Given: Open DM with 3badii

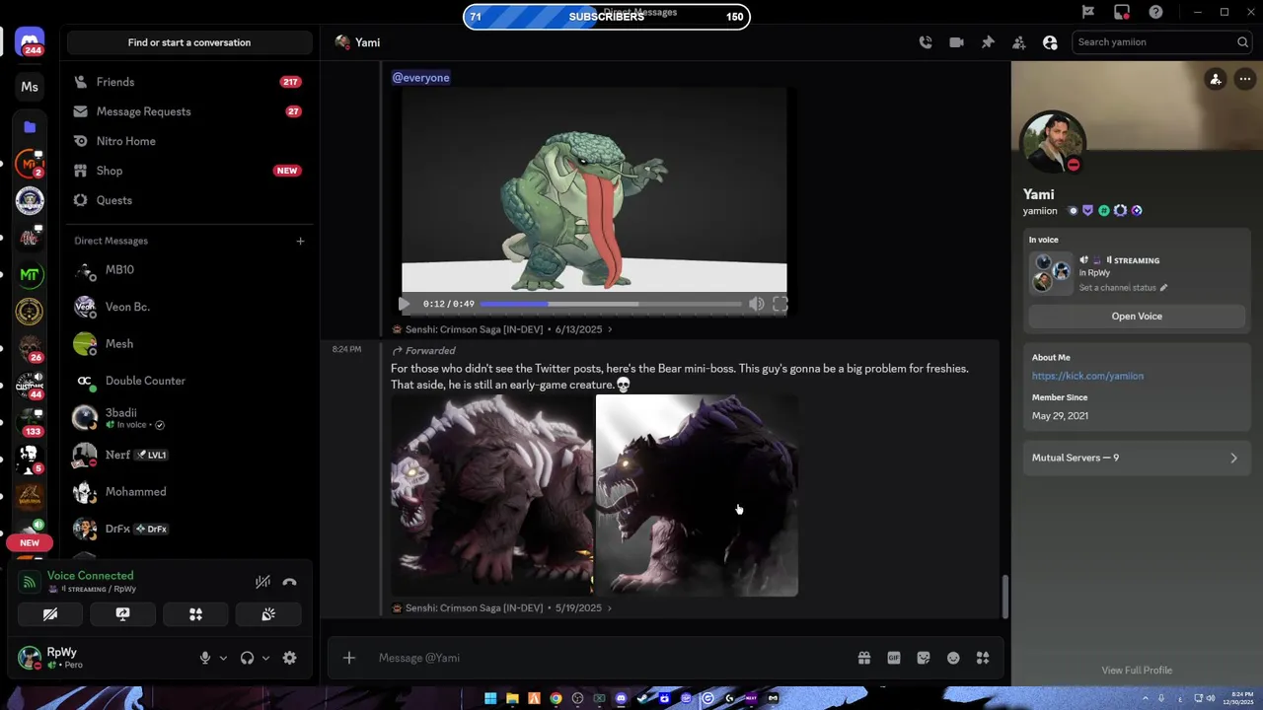Looking at the screenshot, I should [189, 418].
